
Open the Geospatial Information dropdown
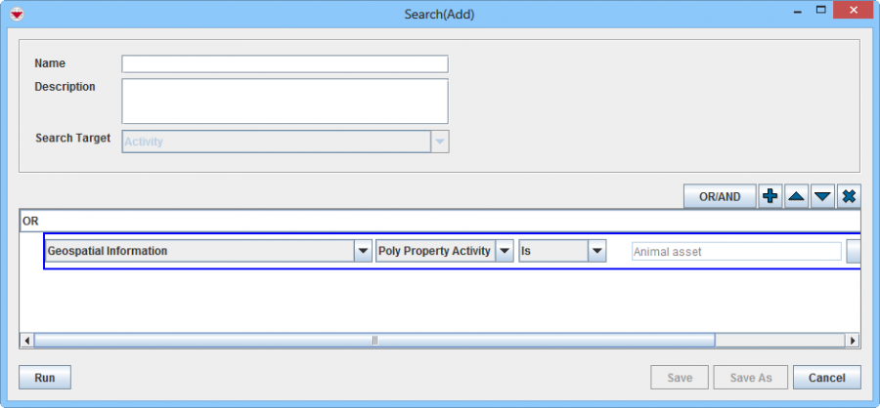click(x=362, y=251)
